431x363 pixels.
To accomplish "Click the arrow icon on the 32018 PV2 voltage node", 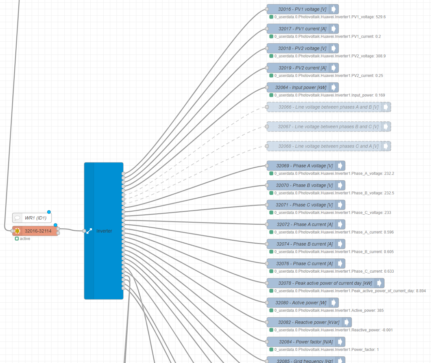I will point(334,48).
